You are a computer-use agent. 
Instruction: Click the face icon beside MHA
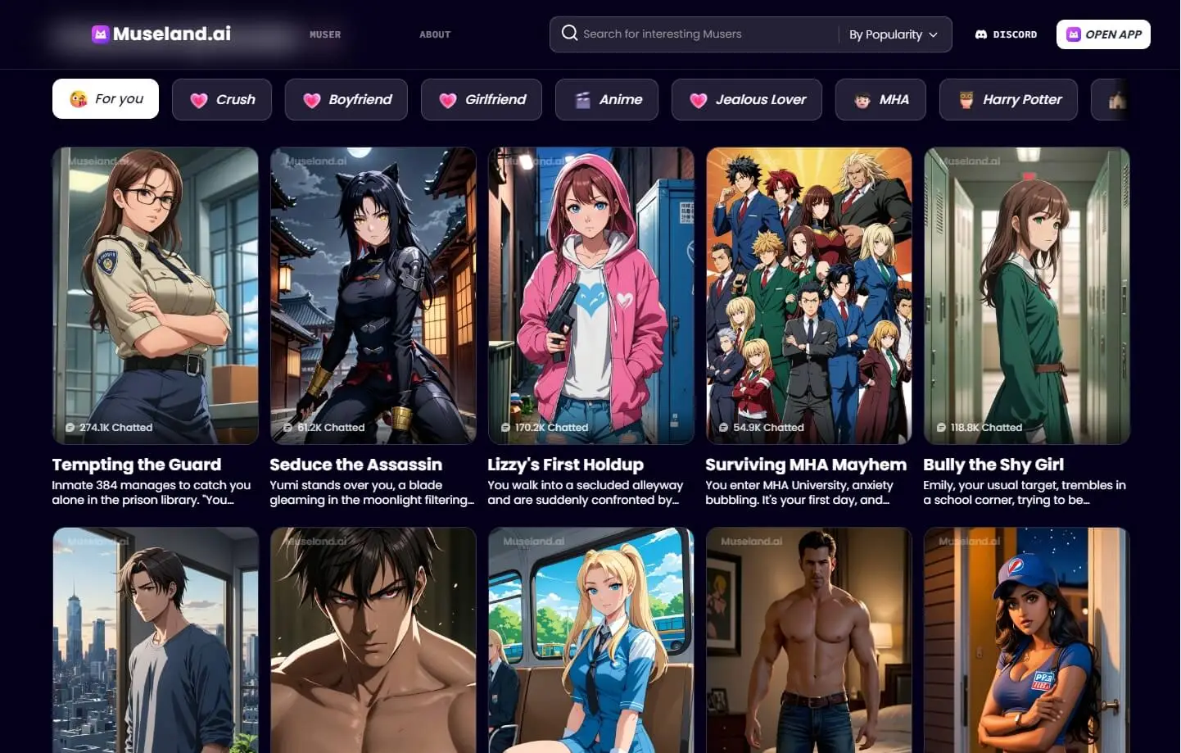(x=862, y=100)
